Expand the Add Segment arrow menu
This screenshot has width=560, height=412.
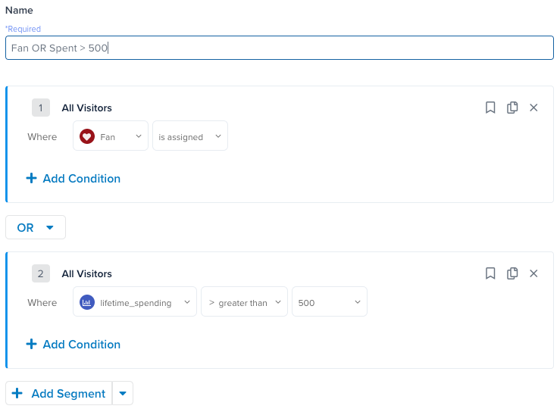coord(123,394)
